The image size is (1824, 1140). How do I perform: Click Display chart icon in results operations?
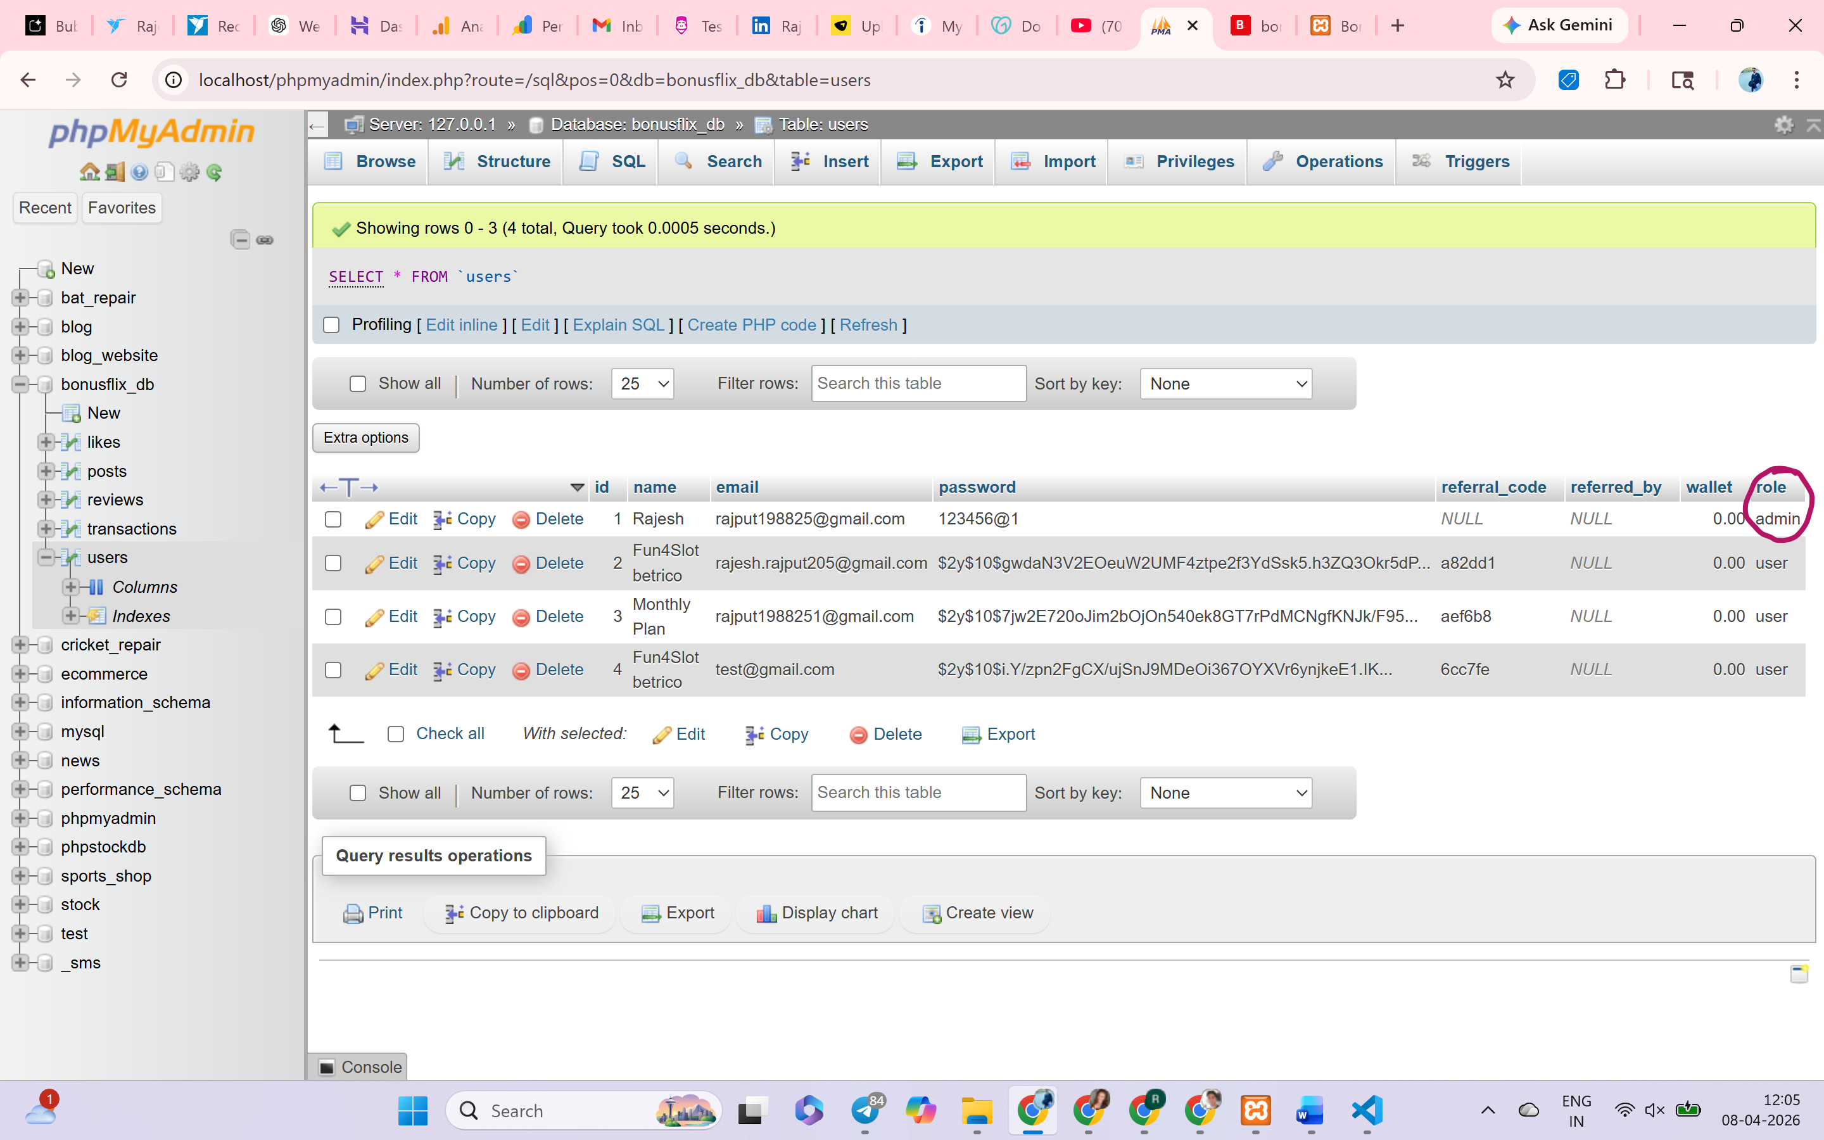(x=766, y=913)
